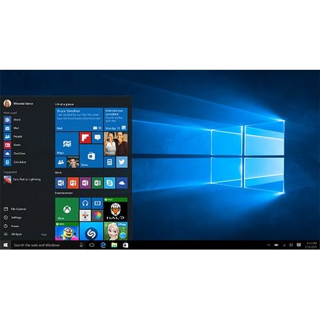This screenshot has width=320, height=320.
Task: Open the contact photo tile beside People
Action: [73, 162]
